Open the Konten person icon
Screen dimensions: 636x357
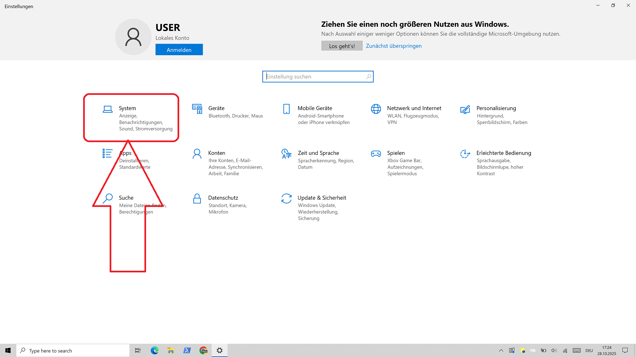click(197, 154)
